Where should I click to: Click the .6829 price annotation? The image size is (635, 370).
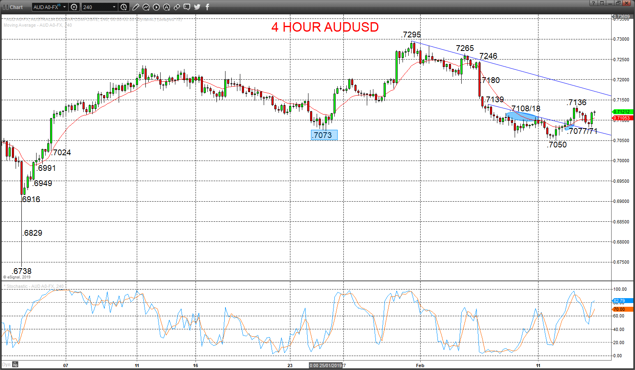click(32, 233)
